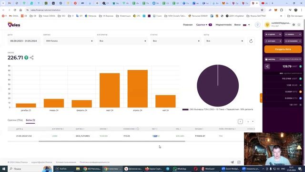Click the site info icon in address bar

coord(28,10)
